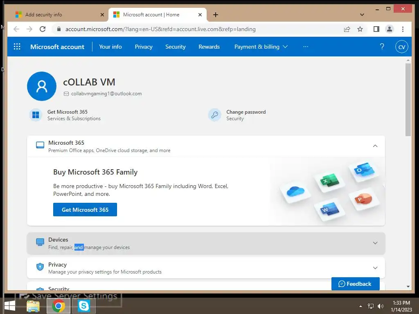Click the key icon for Change password

coord(214,115)
